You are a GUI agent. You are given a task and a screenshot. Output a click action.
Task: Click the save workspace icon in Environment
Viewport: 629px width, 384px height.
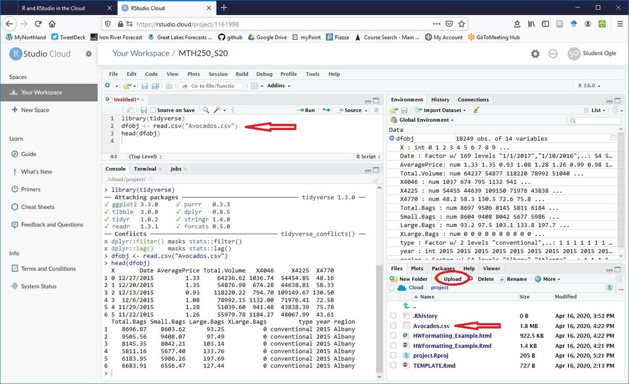pyautogui.click(x=404, y=110)
